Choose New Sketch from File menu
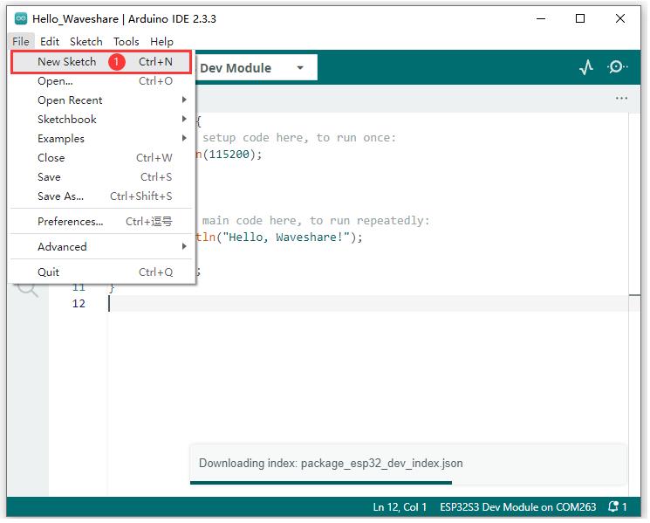 coord(67,62)
